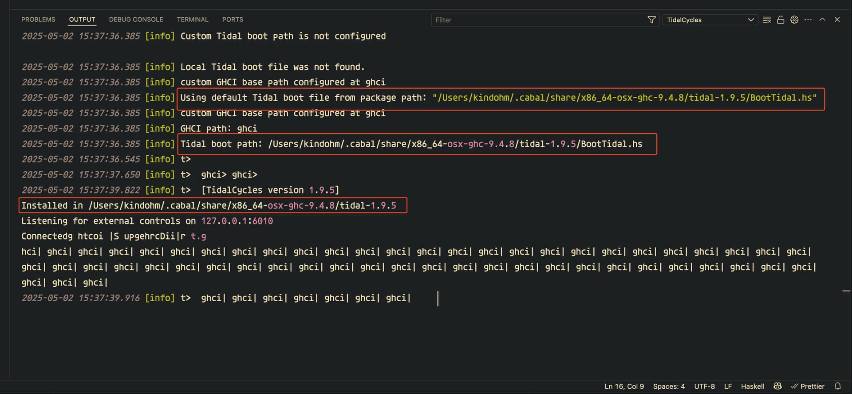Click the timestamp 2025-05-02 15:37:37.650
The height and width of the screenshot is (394, 852).
click(x=81, y=175)
